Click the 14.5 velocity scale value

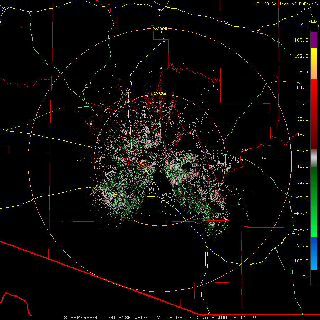coord(303,135)
